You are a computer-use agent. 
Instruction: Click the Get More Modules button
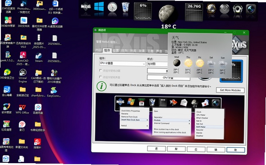coord(230,90)
